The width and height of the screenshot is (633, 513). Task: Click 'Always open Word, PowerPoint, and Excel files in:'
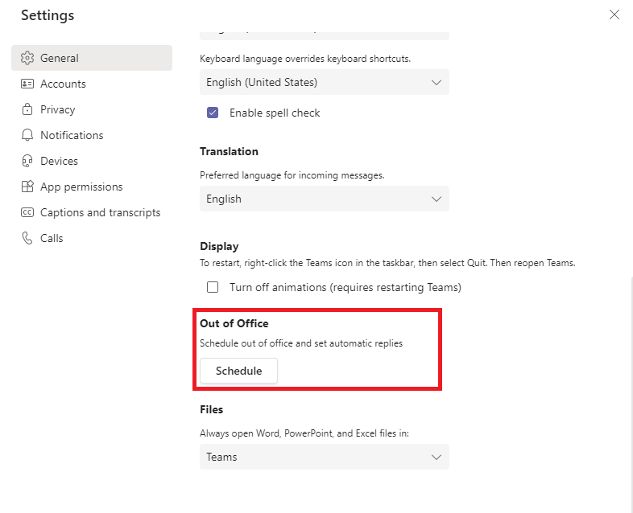pyautogui.click(x=304, y=433)
